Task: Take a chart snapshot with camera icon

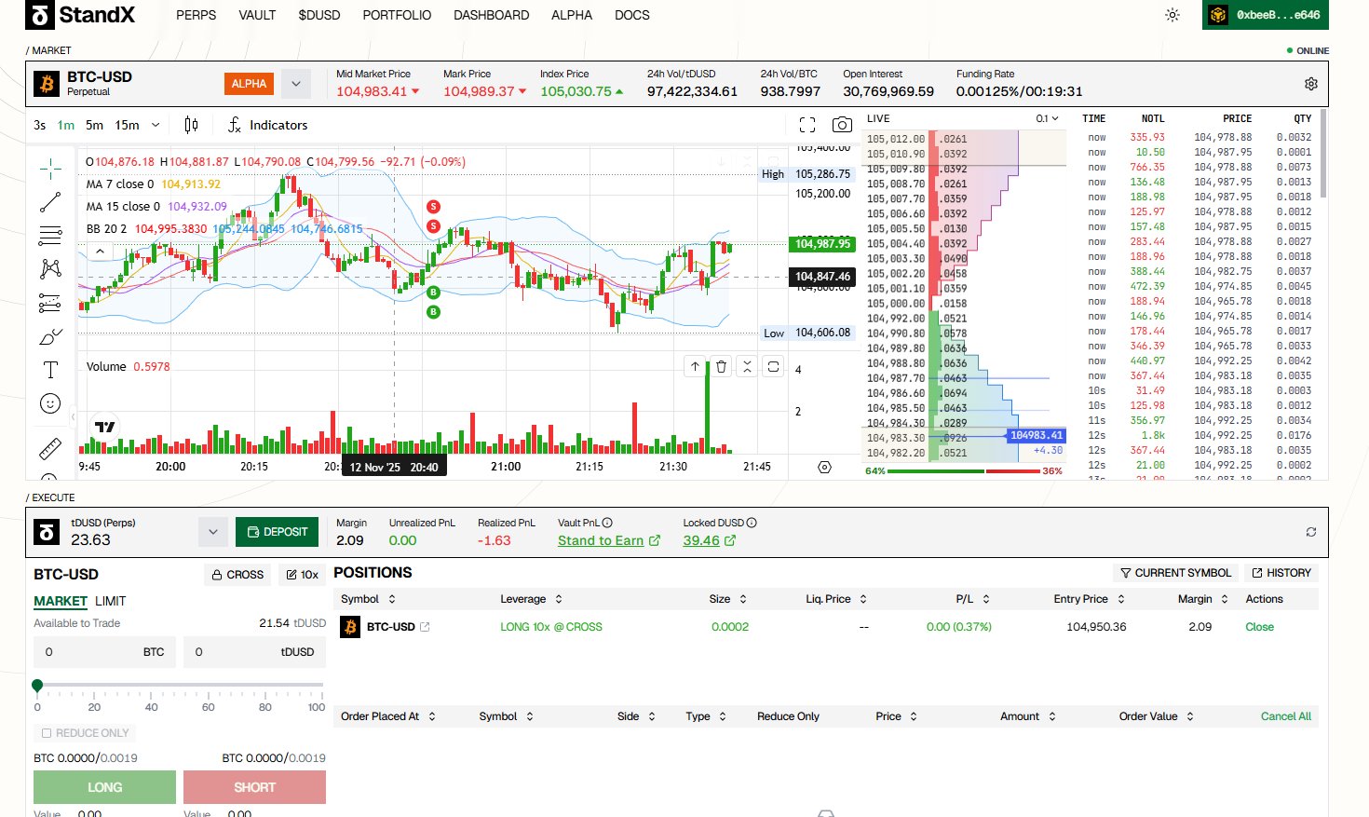Action: pyautogui.click(x=842, y=125)
